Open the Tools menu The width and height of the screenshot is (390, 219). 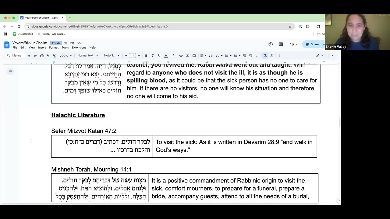point(65,48)
